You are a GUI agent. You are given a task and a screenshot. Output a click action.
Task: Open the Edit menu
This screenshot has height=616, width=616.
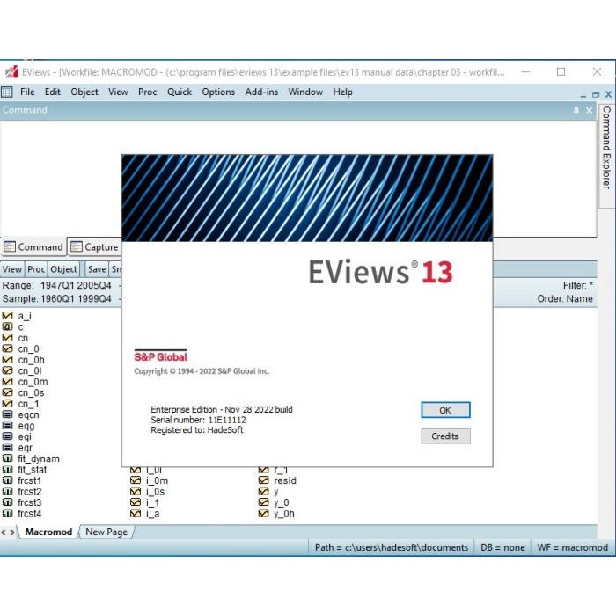point(52,92)
